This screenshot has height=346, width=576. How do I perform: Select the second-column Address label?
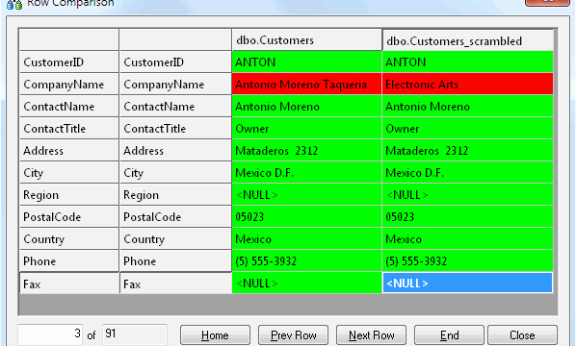[175, 150]
